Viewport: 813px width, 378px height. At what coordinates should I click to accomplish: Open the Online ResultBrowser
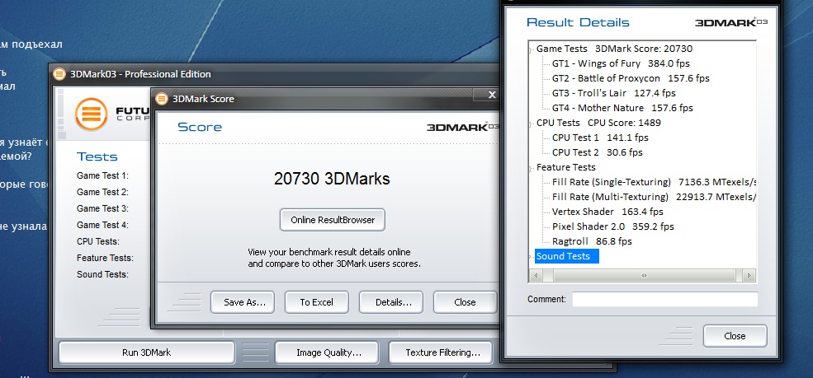333,220
